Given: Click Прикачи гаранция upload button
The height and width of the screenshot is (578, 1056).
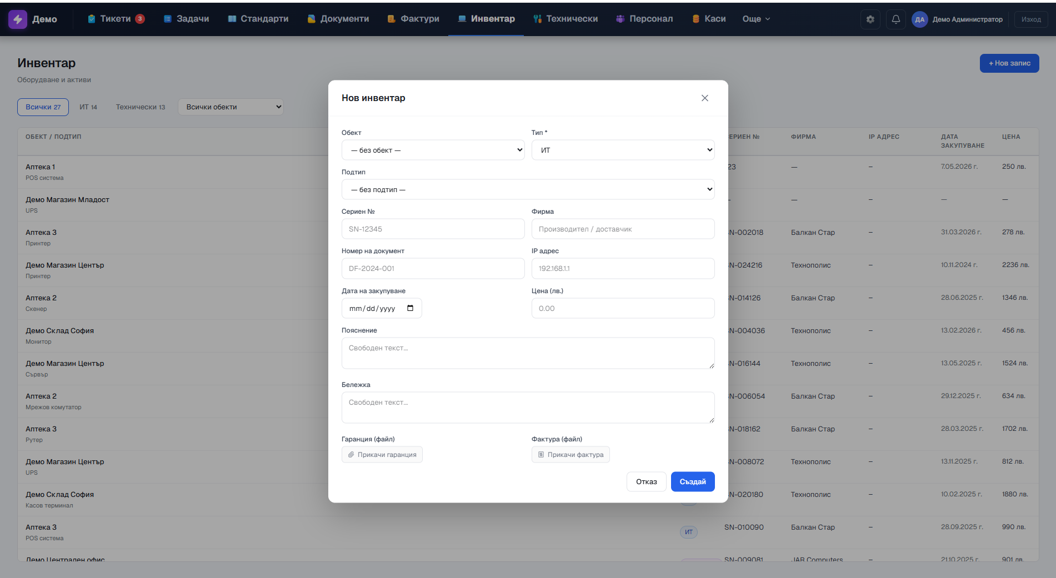Looking at the screenshot, I should click(382, 455).
